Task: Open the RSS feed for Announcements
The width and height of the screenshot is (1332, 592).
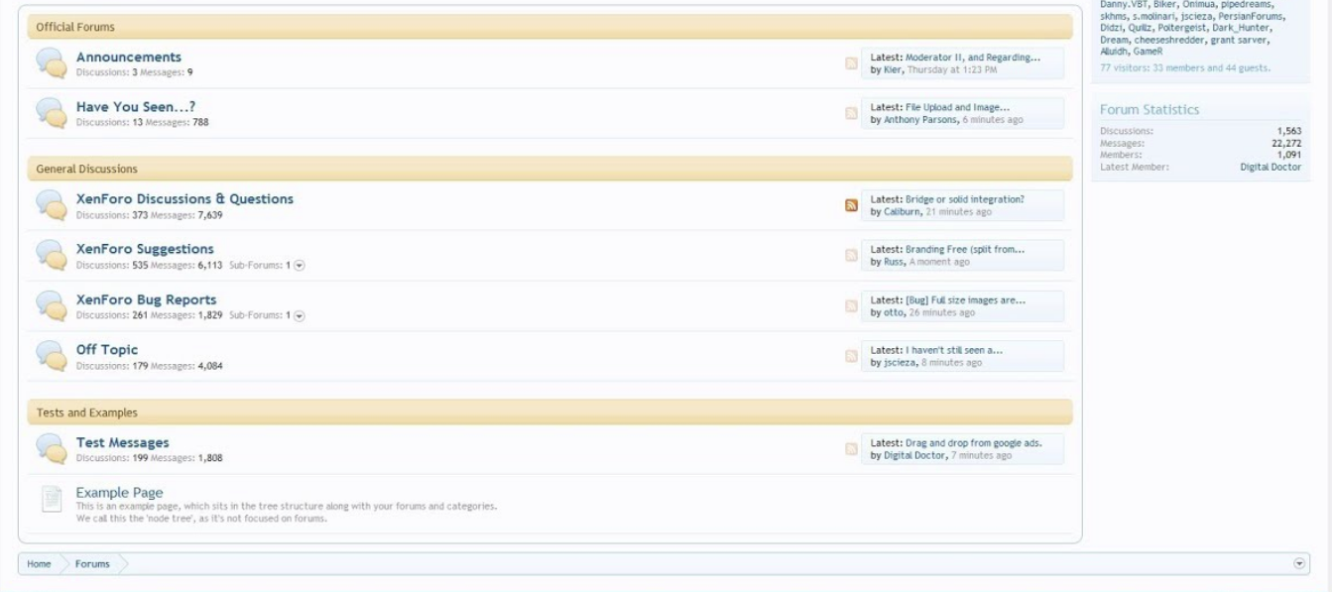Action: (851, 63)
